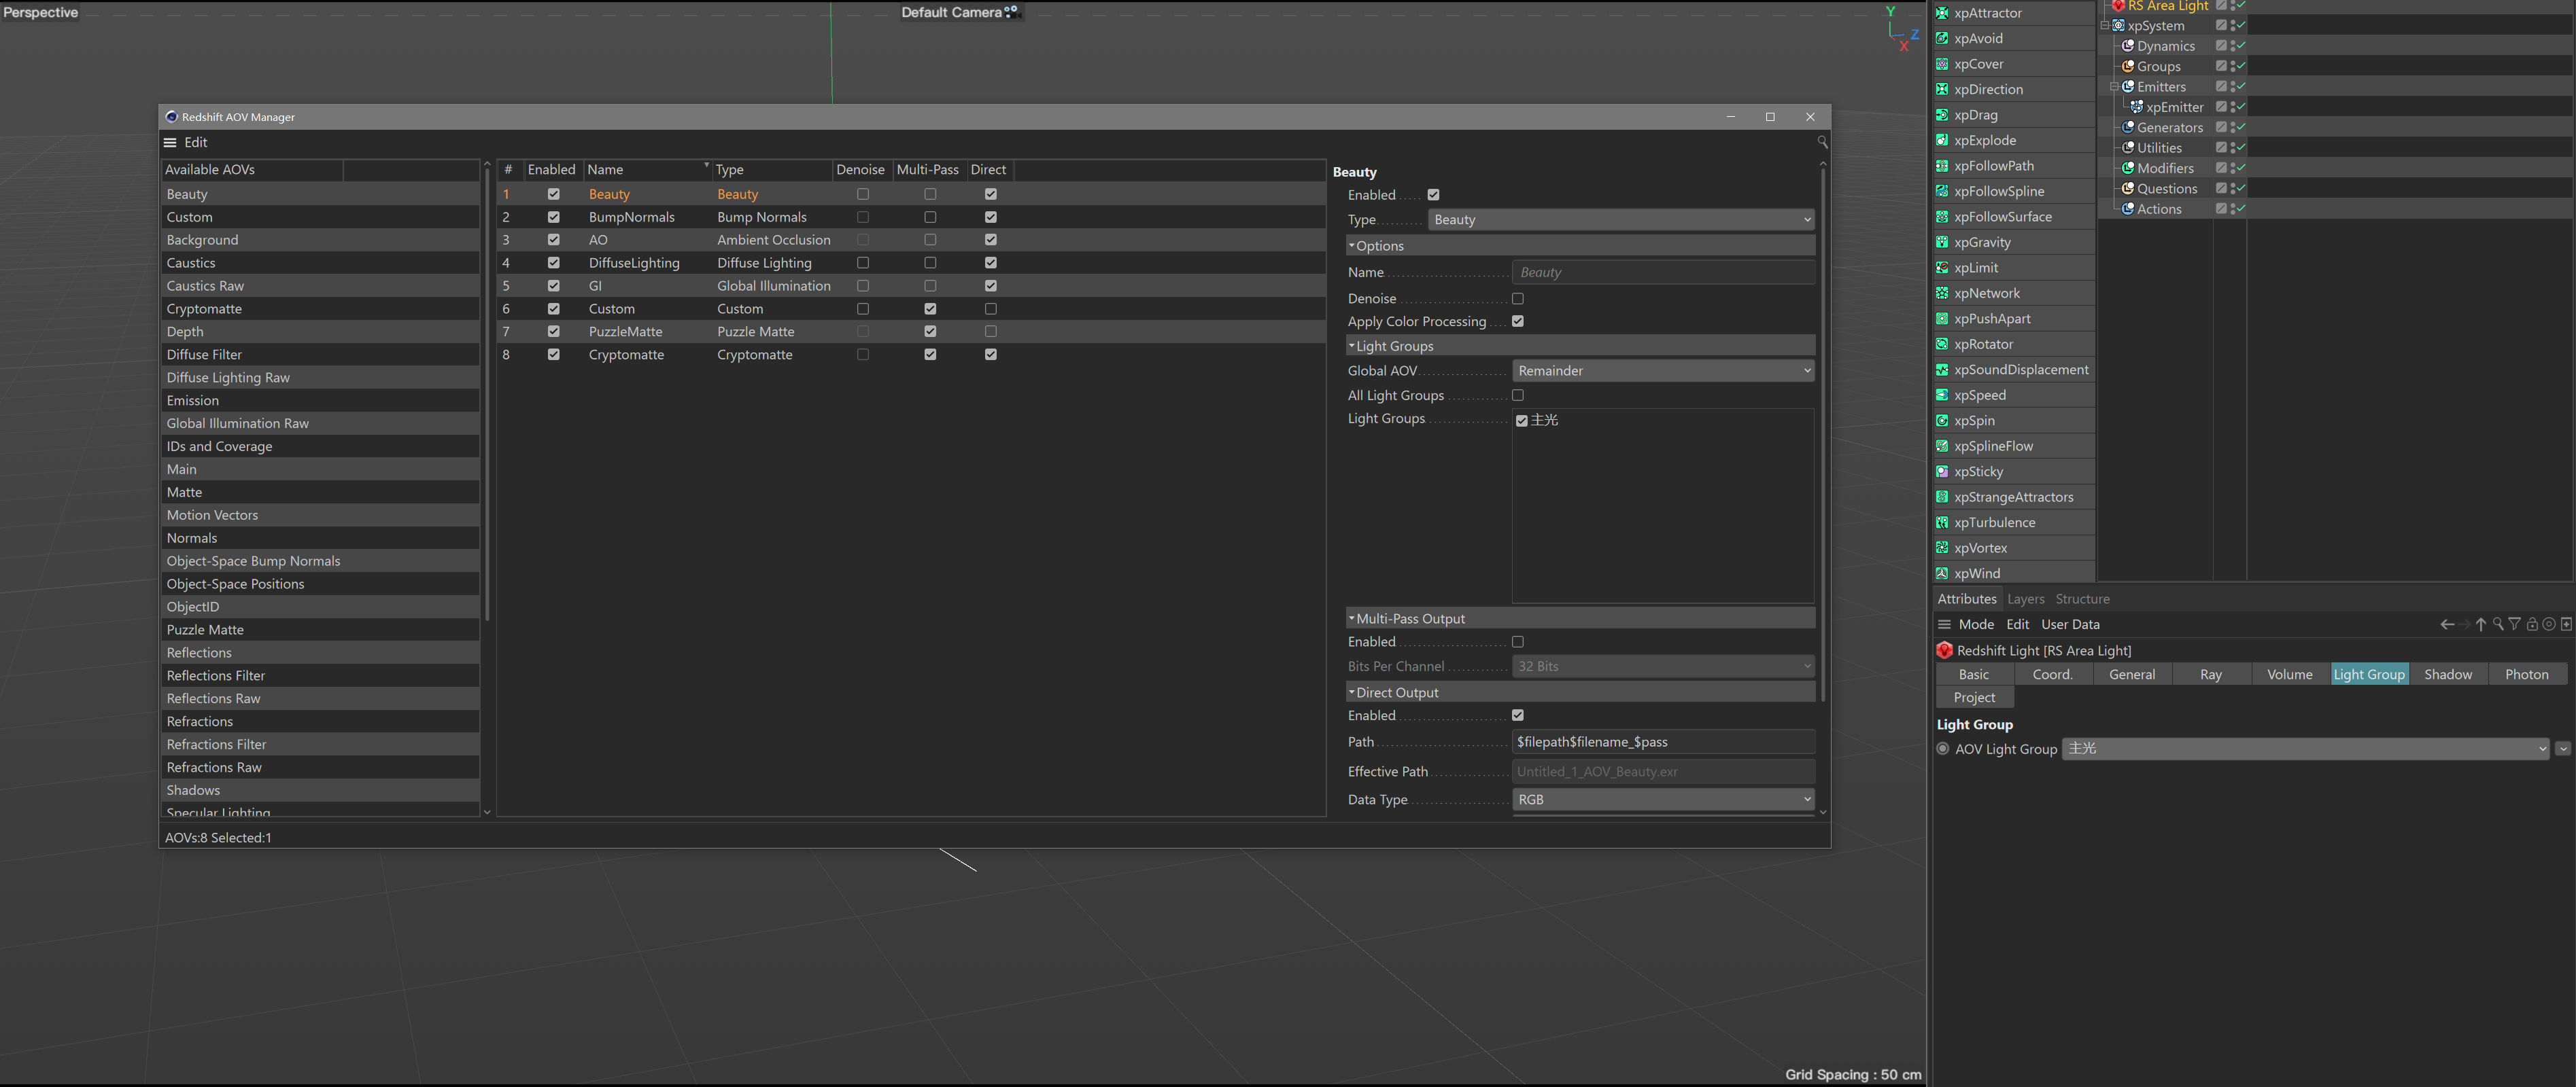Click the Path input field

pyautogui.click(x=1662, y=741)
